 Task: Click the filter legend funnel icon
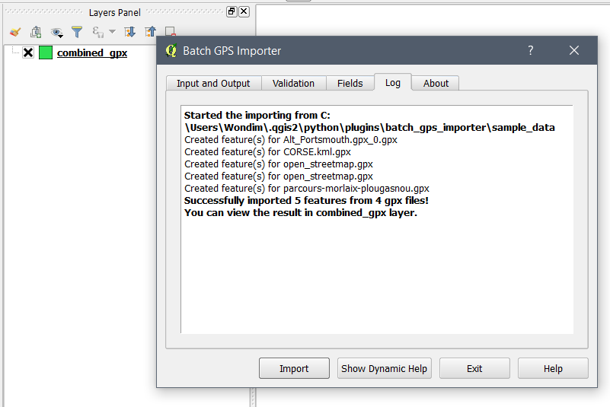pyautogui.click(x=77, y=32)
